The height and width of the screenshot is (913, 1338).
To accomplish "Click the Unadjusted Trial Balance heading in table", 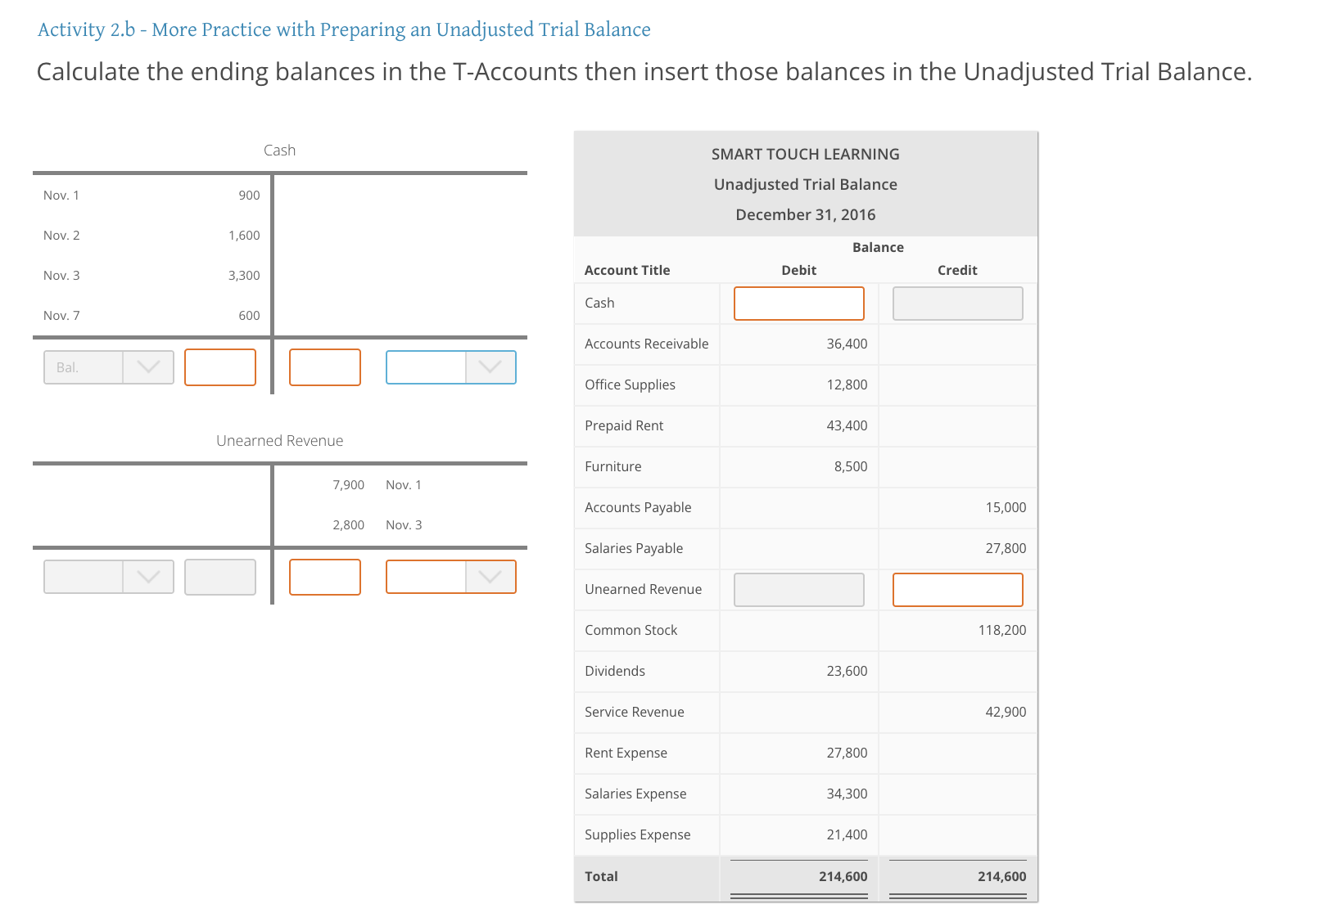I will point(806,184).
